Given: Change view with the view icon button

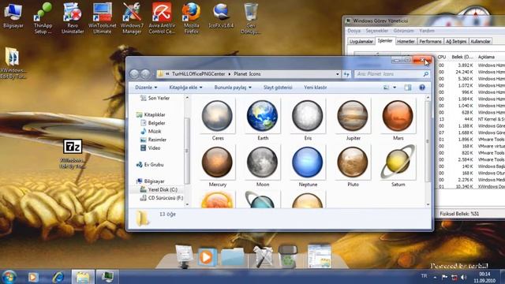Looking at the screenshot, I should pos(386,88).
